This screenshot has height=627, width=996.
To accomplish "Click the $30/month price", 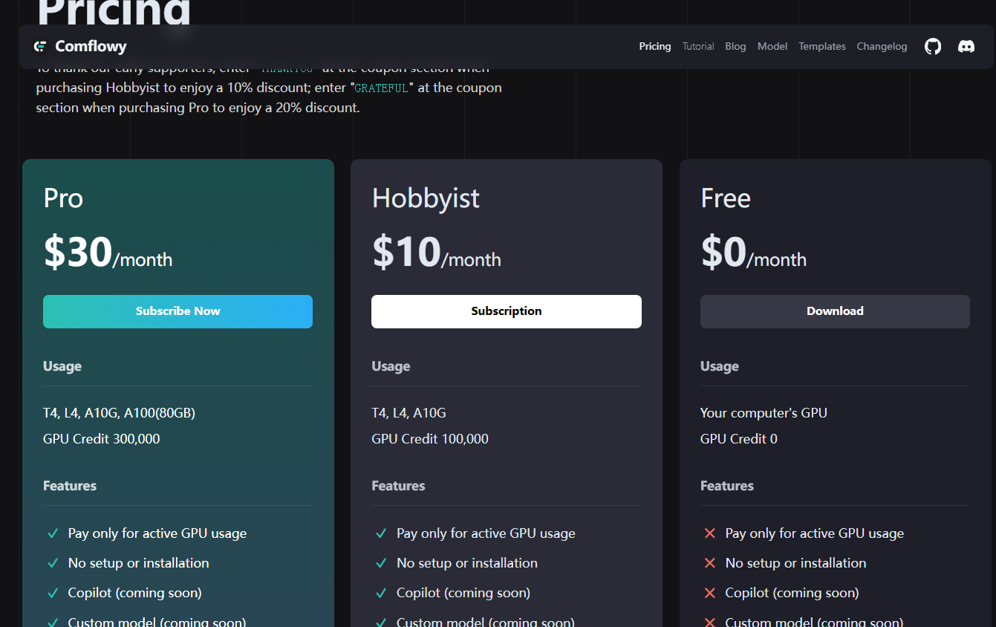I will [108, 253].
